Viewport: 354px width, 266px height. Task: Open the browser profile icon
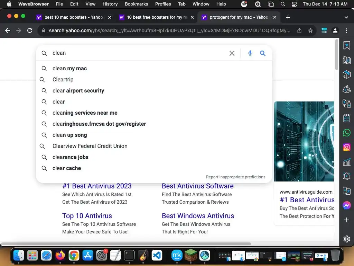(335, 30)
